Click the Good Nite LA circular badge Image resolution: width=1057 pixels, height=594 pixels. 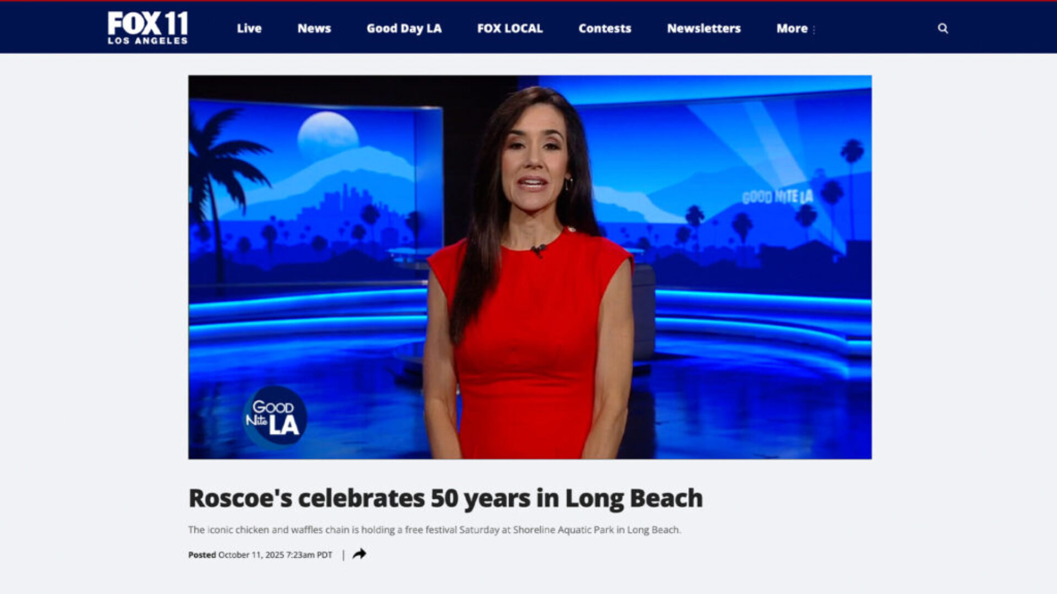[274, 416]
